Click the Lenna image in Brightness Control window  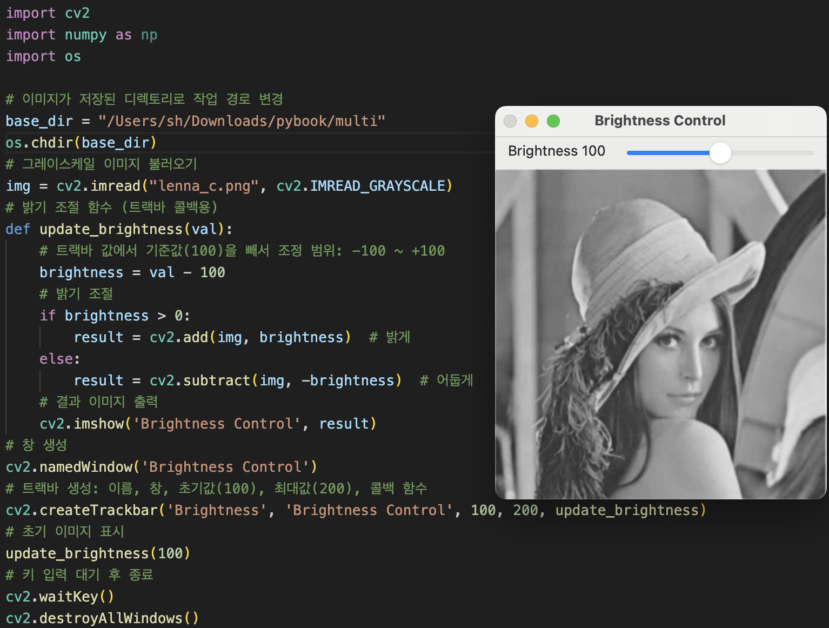(660, 334)
